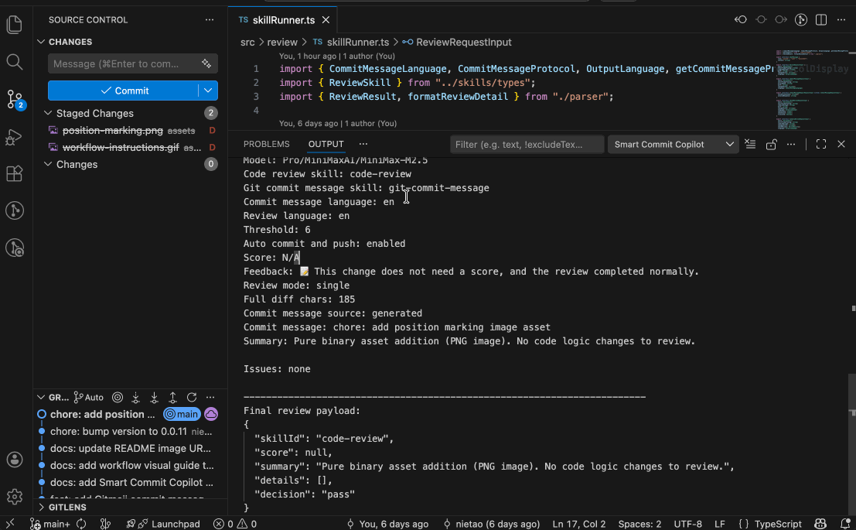Viewport: 856px width, 530px height.
Task: Open the GitLens Inspect view icon
Action: (x=14, y=248)
